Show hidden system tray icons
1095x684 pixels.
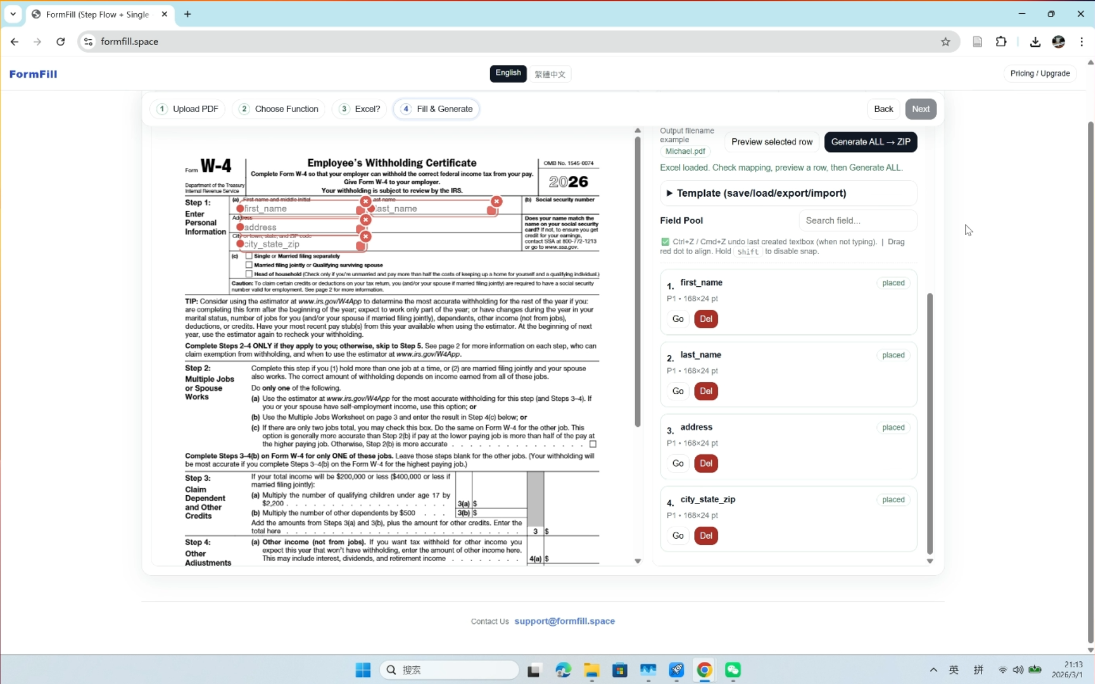point(933,670)
